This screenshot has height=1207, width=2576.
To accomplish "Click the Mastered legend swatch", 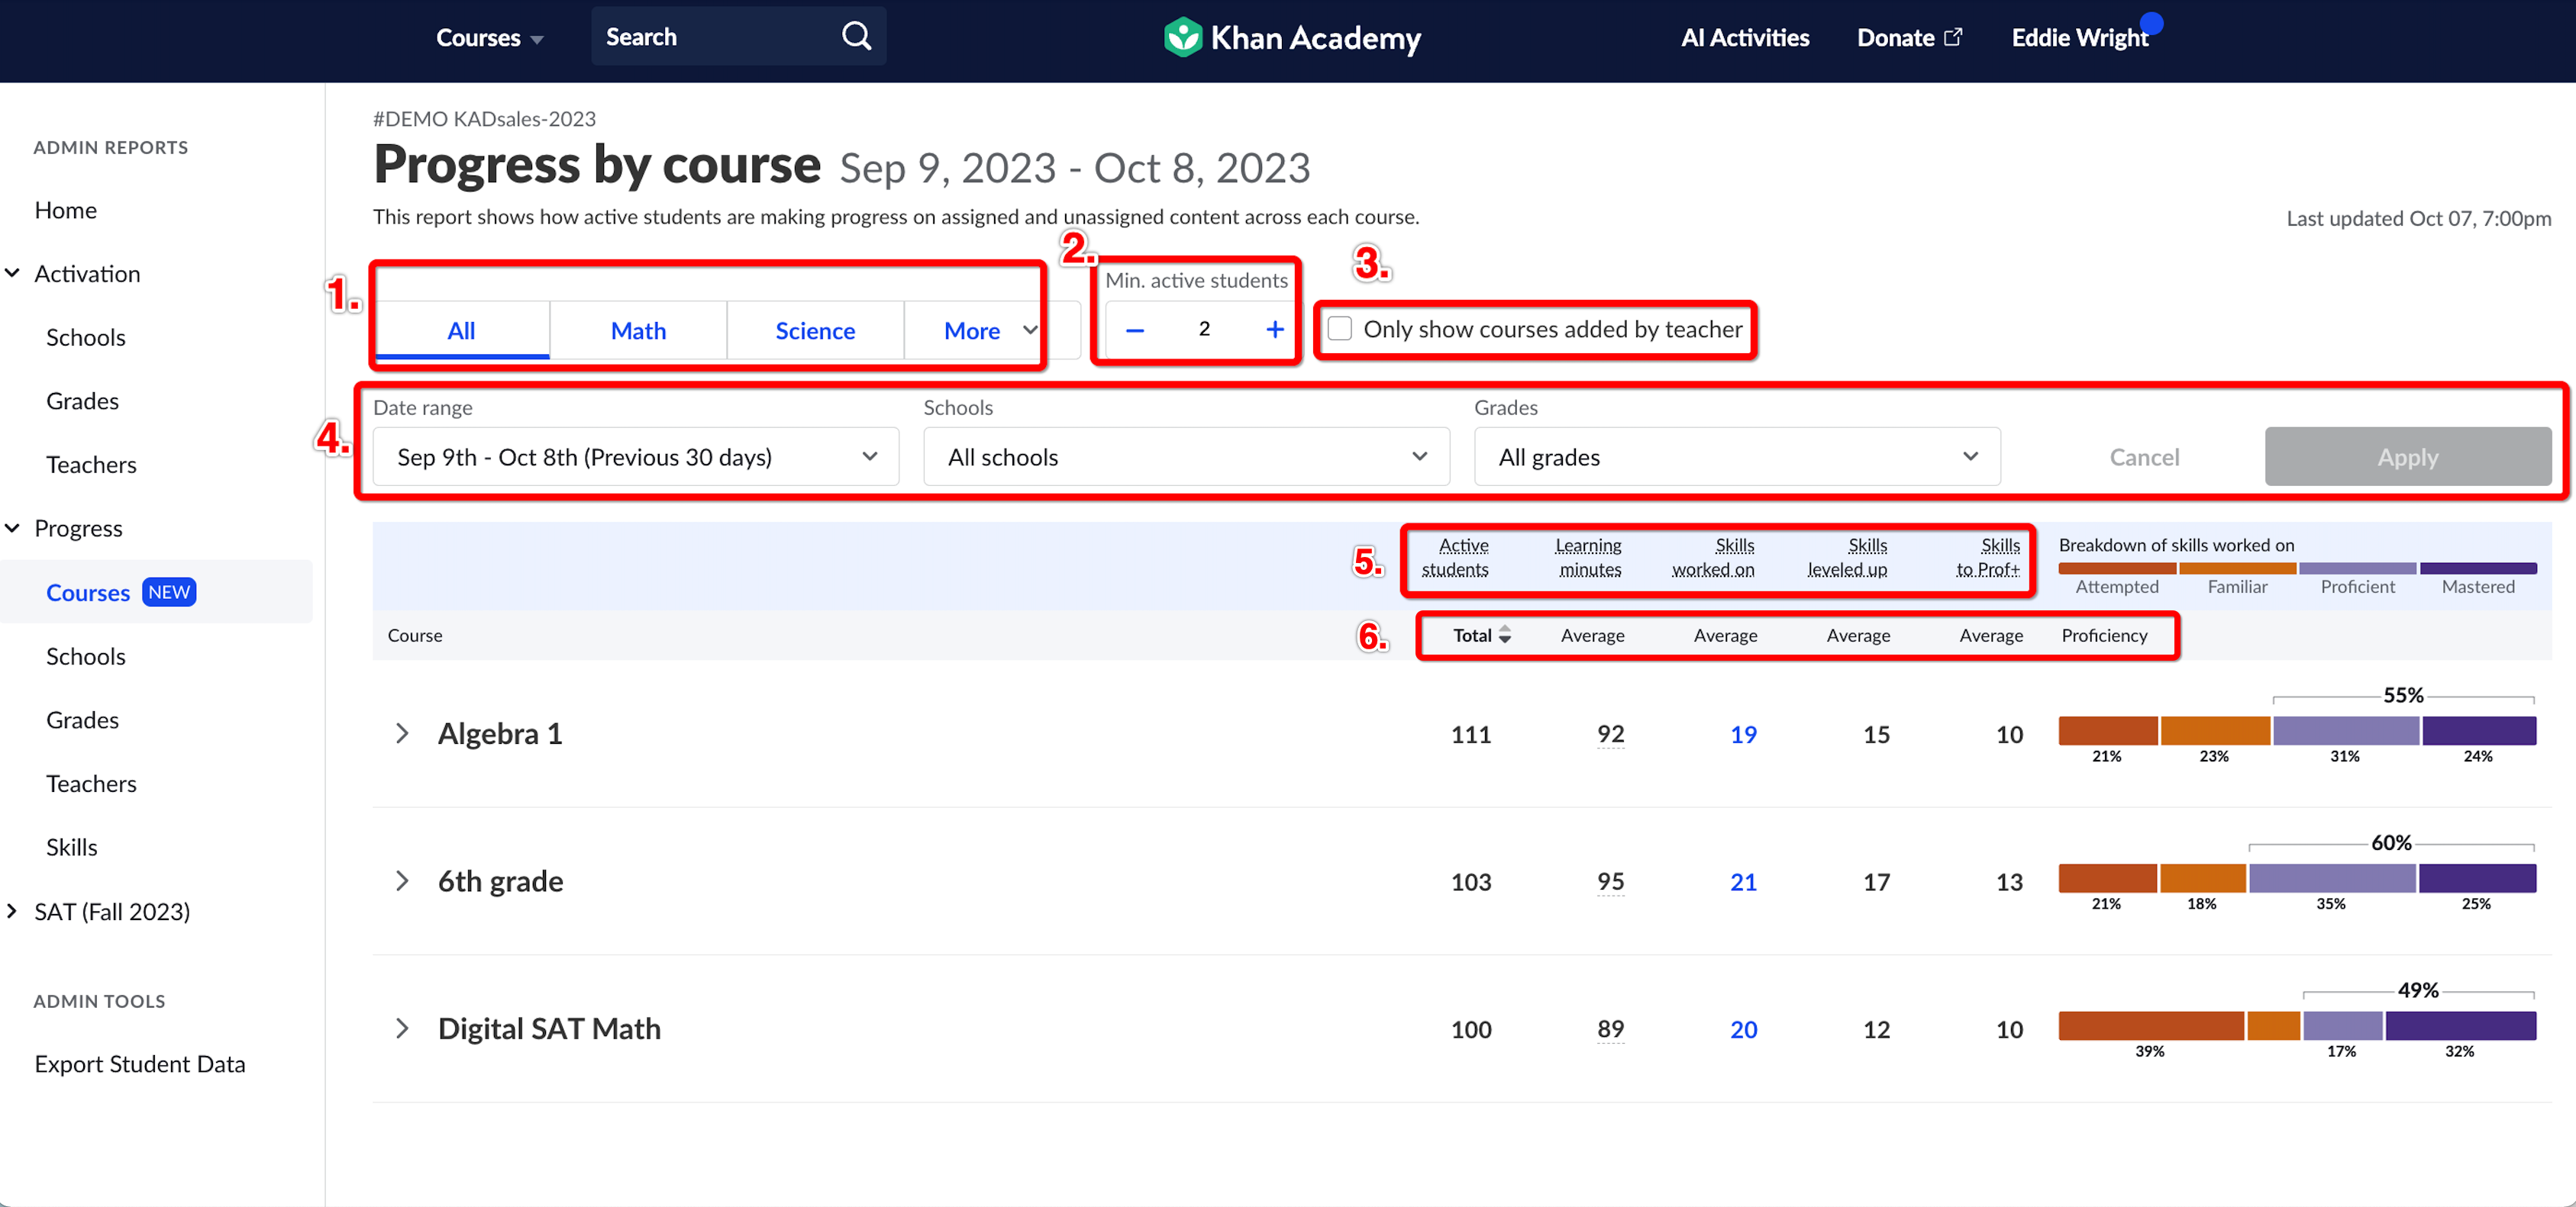I will coord(2478,568).
